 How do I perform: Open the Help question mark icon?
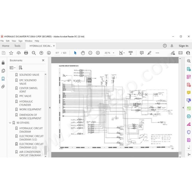(165, 46)
